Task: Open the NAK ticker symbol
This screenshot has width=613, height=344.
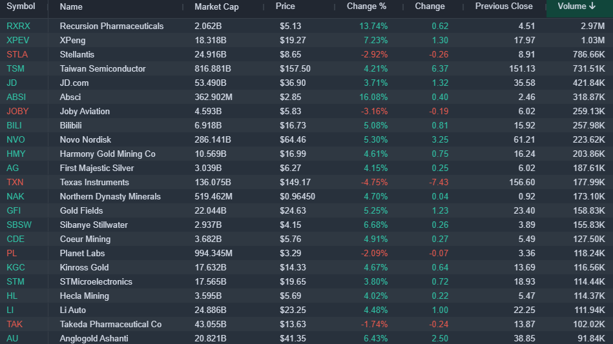Action: (x=16, y=196)
